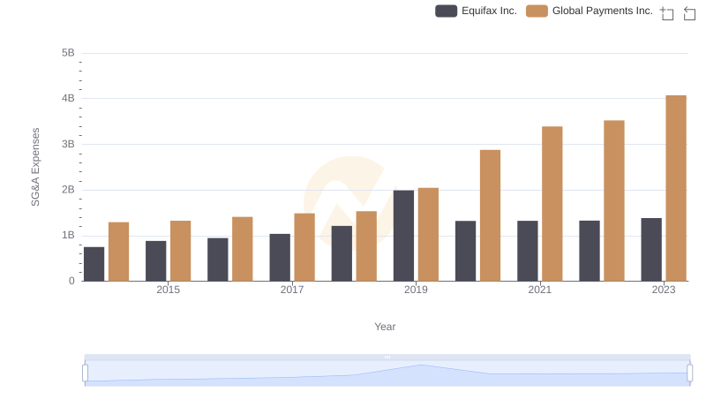Click the 2019 Equifax bar
Image resolution: width=706 pixels, height=407 pixels.
pyautogui.click(x=403, y=236)
